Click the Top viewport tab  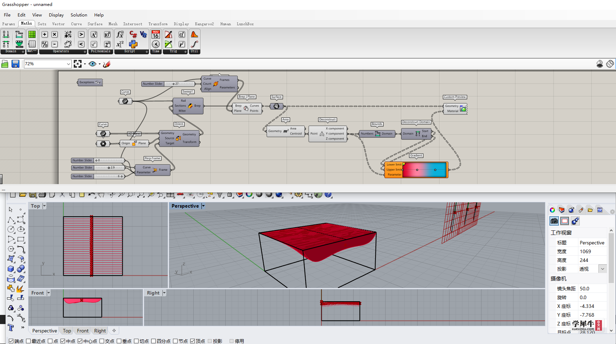[67, 331]
